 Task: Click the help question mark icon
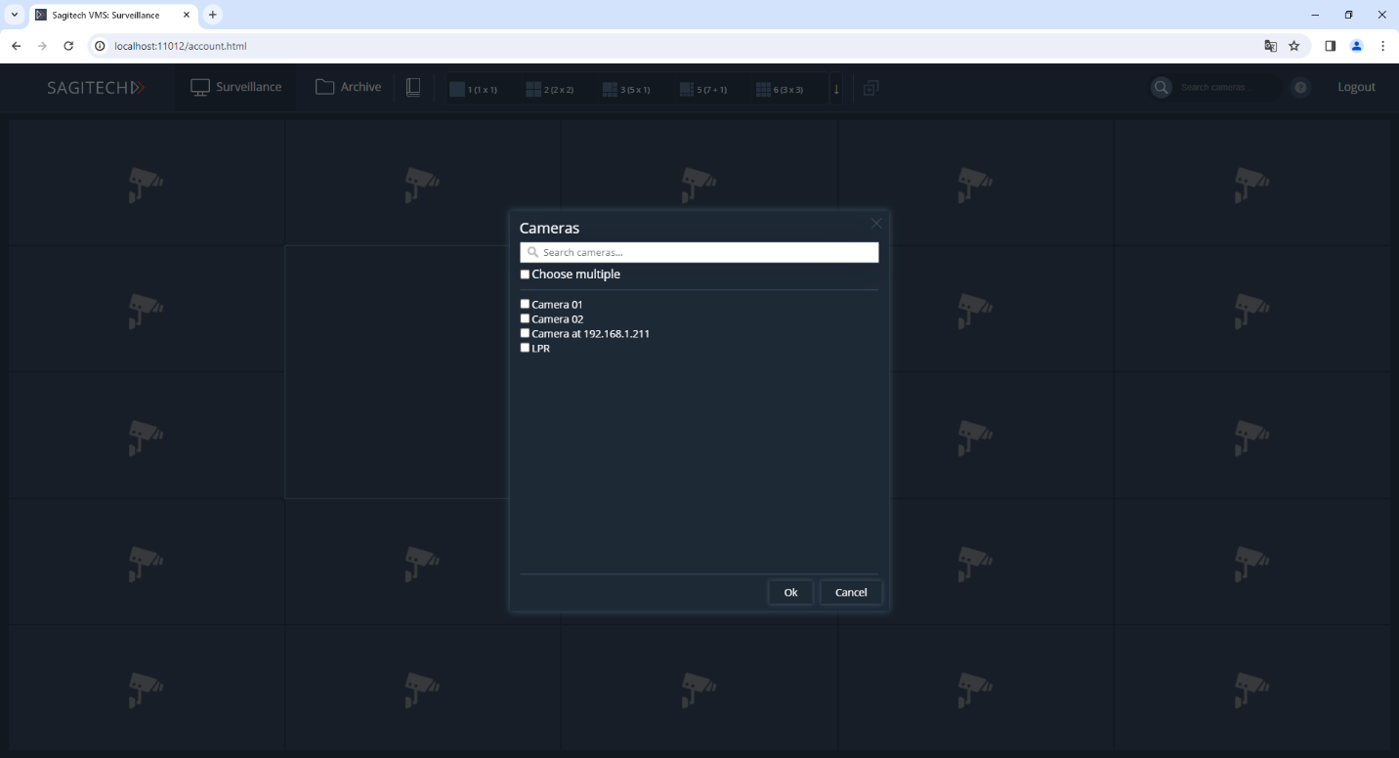click(1300, 88)
